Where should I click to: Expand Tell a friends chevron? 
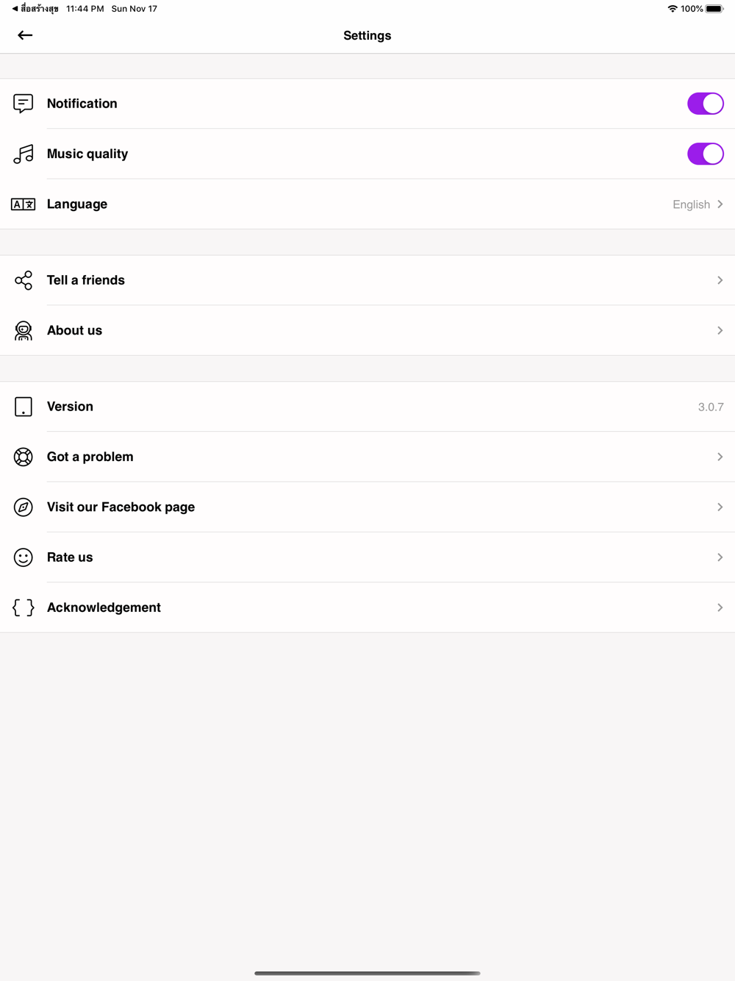coord(720,280)
